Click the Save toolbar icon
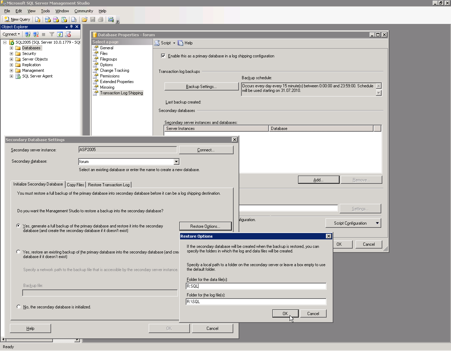451x351 pixels. click(x=93, y=19)
